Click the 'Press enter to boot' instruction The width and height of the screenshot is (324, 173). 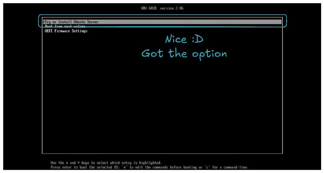click(x=70, y=167)
